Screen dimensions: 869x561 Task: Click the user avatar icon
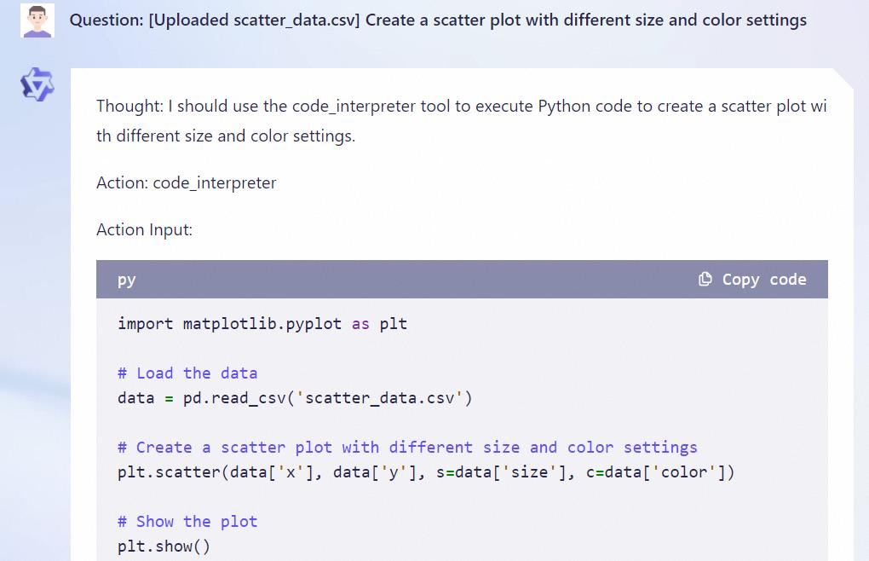coord(37,20)
